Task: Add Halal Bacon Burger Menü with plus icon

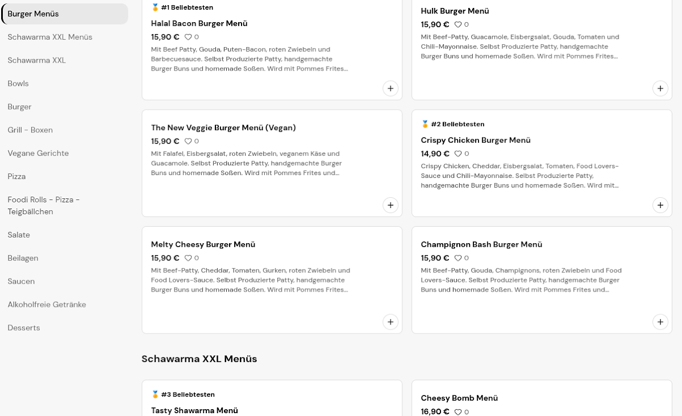Action: 390,89
